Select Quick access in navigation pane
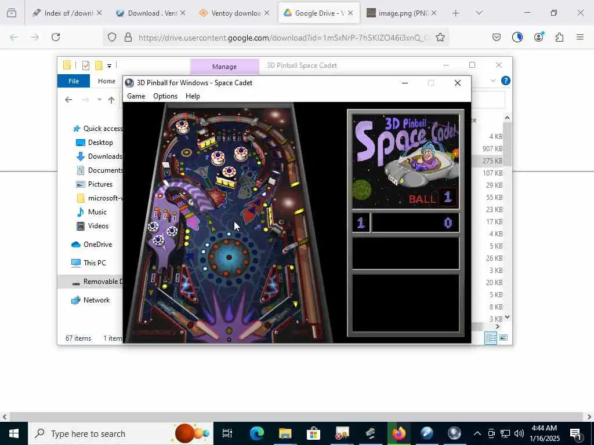 pyautogui.click(x=97, y=129)
